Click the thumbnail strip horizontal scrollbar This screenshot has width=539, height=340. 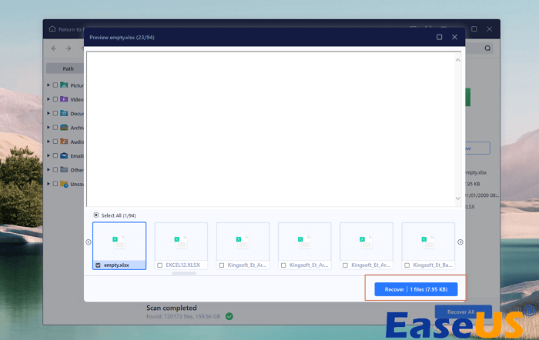[184, 273]
